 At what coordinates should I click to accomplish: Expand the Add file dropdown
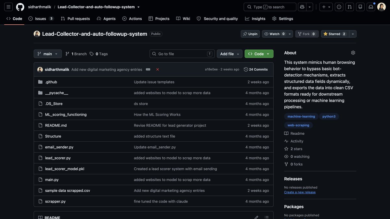(229, 54)
